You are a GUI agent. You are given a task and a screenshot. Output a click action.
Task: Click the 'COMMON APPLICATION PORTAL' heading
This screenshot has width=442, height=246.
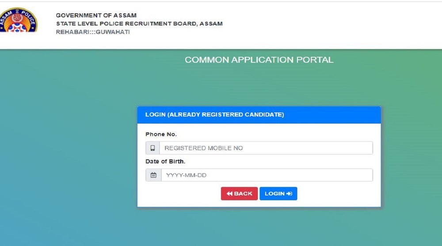259,60
